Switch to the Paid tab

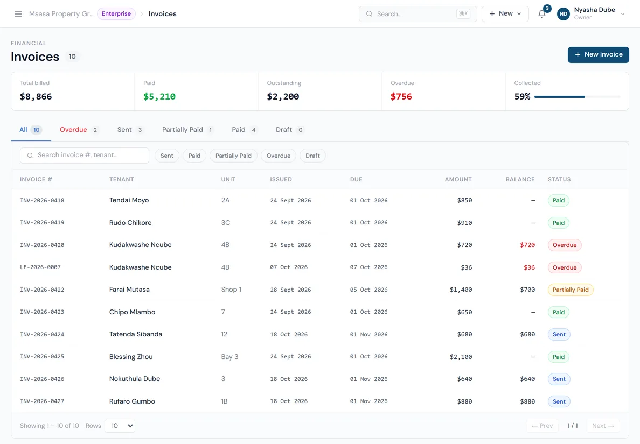click(x=244, y=130)
